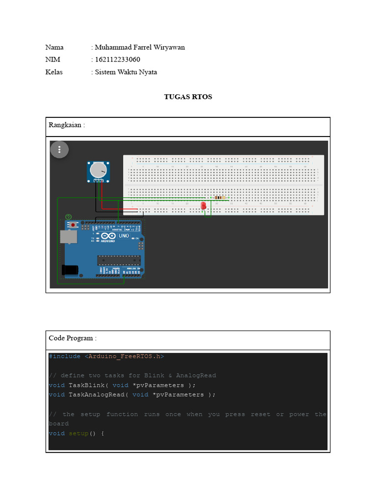This screenshot has width=377, height=503.
Task: Select the resistor on the breadboard
Action: pos(219,197)
